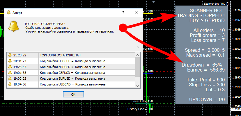Click bell icon beside the 20:31:24 entry

coord(10,61)
